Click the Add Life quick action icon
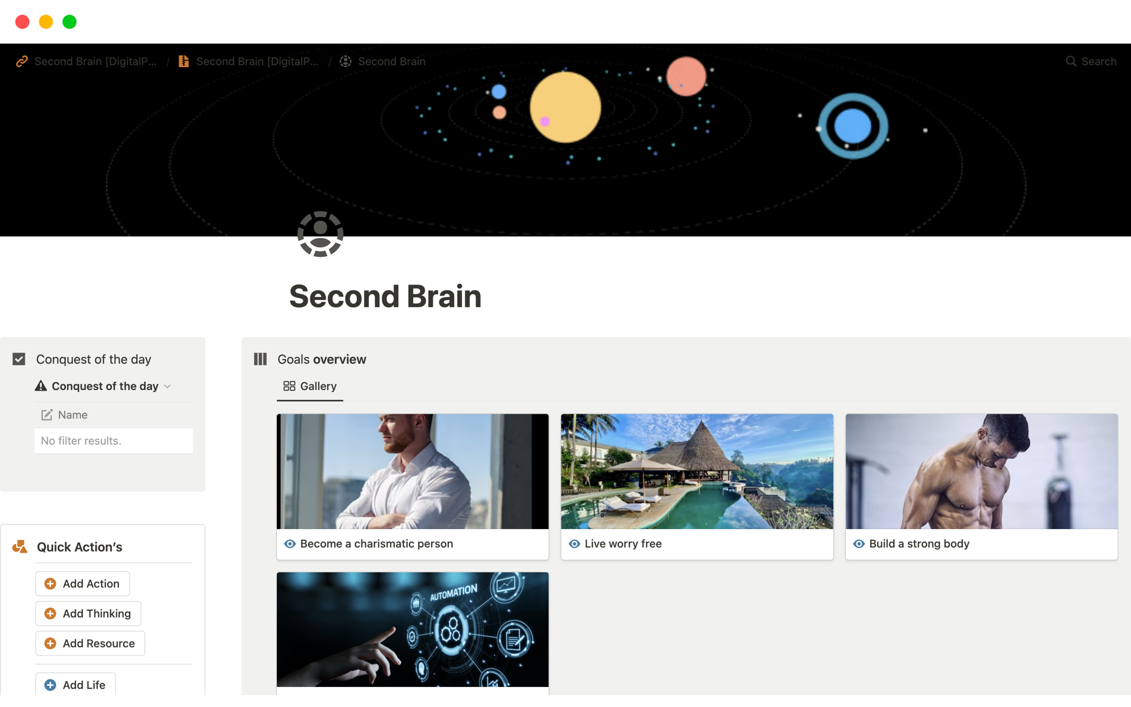 (51, 684)
